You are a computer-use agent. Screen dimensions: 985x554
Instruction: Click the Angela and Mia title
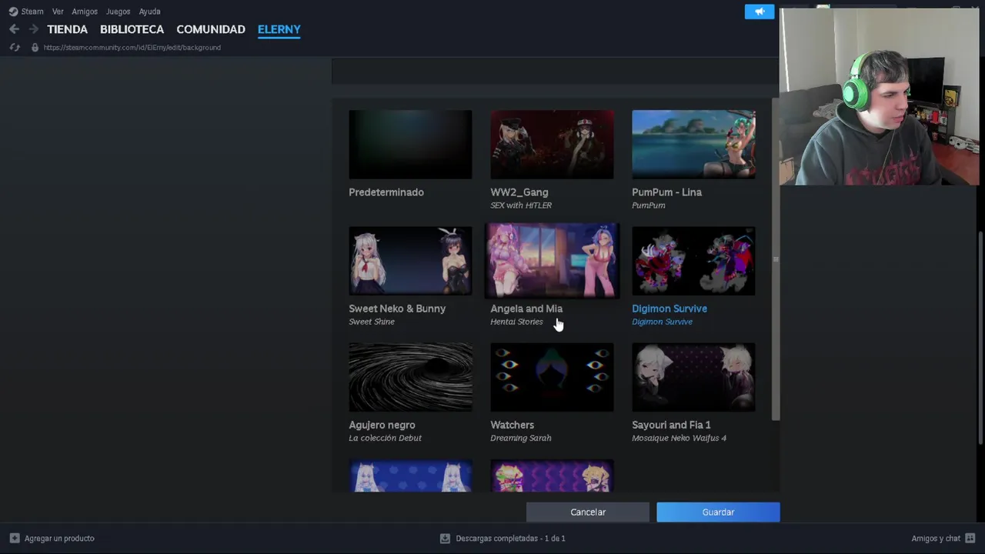[x=526, y=309]
